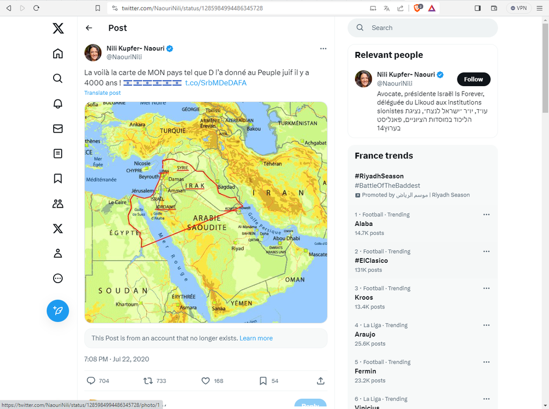Open the browser hamburger main menu
Viewport: 549px width, 409px height.
point(539,8)
